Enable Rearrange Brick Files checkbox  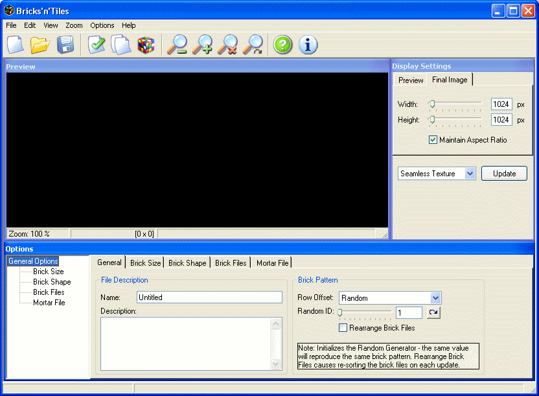click(343, 328)
